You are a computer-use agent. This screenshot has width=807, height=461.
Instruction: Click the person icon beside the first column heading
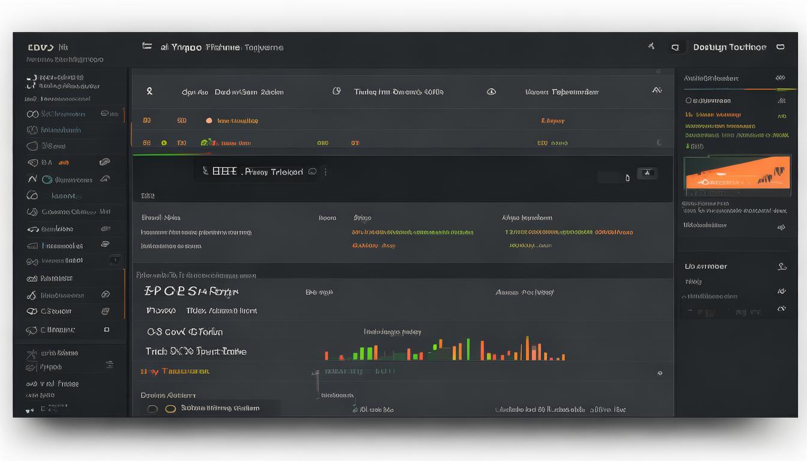coord(150,91)
